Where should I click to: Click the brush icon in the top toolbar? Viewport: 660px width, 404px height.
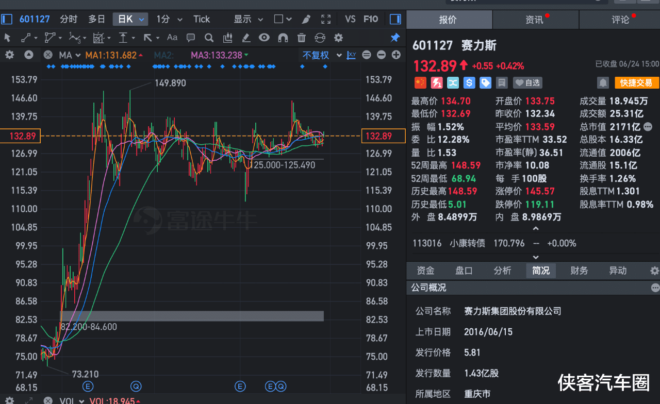(306, 19)
